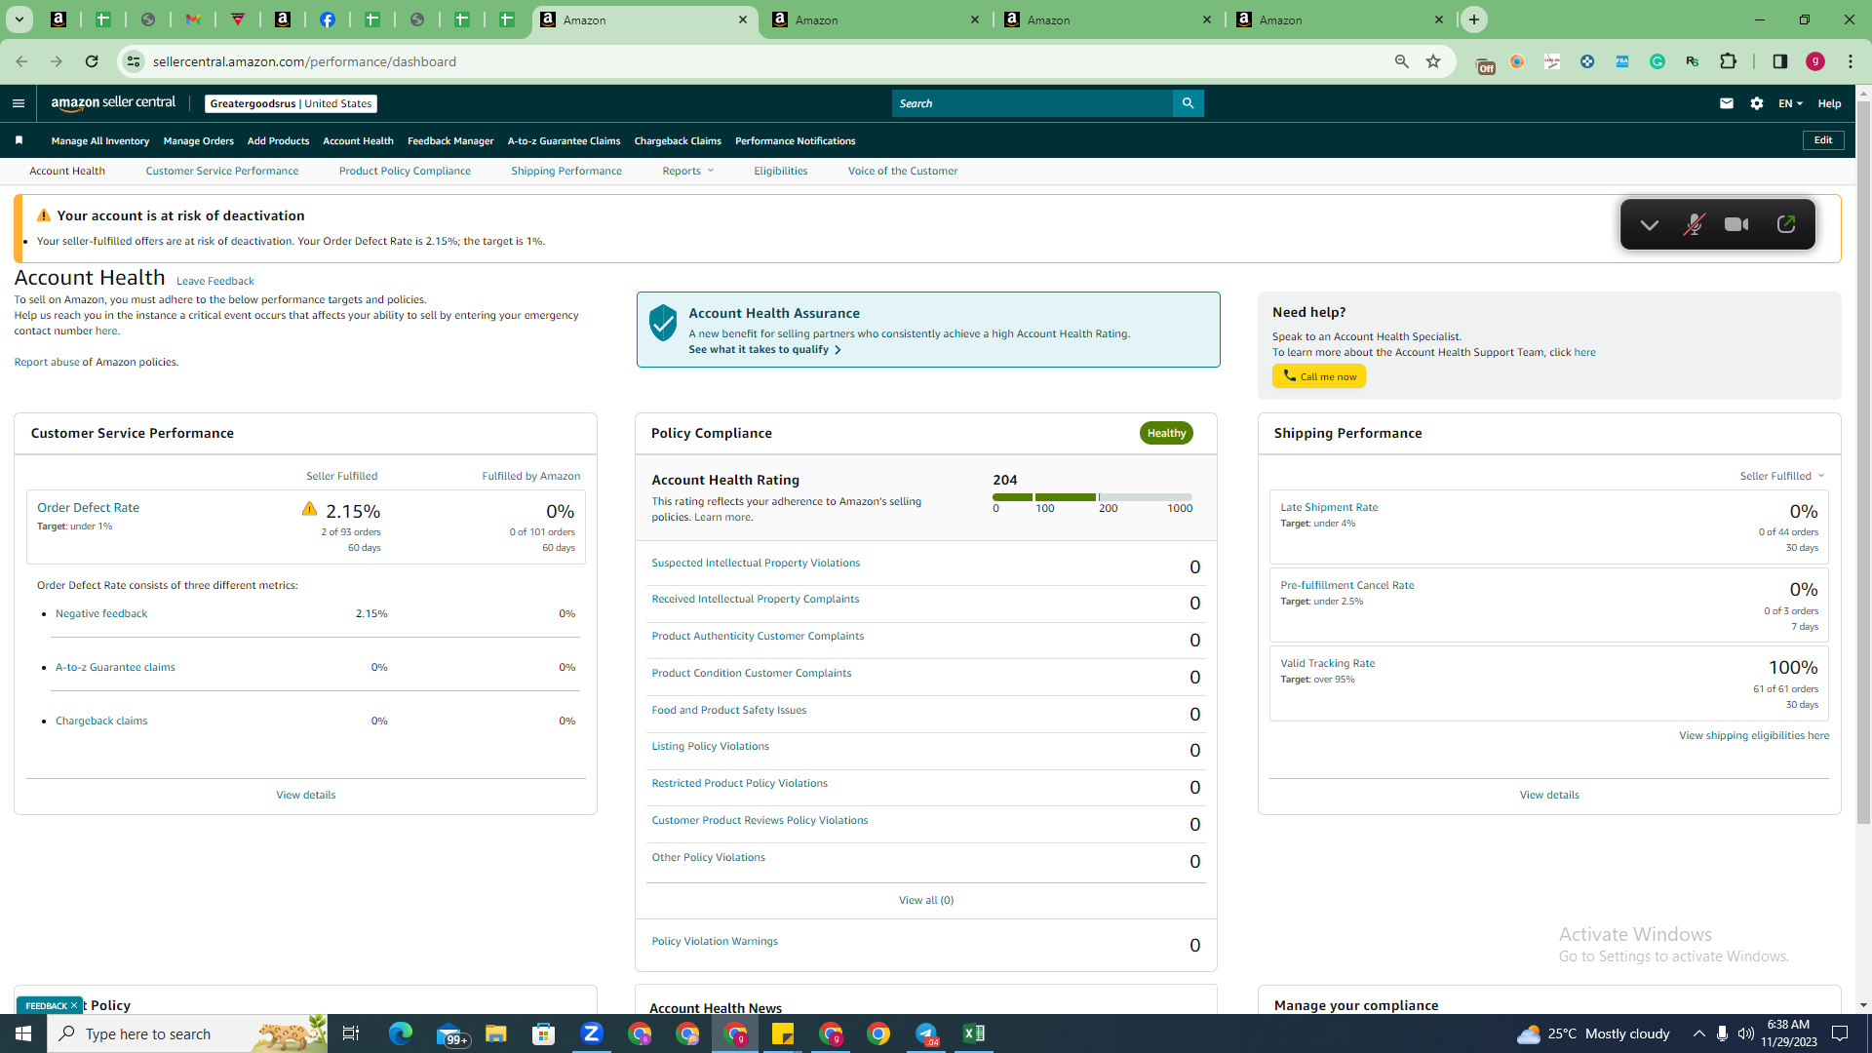Image resolution: width=1872 pixels, height=1053 pixels.
Task: Click the zoom magnifier in address bar
Action: 1402,61
